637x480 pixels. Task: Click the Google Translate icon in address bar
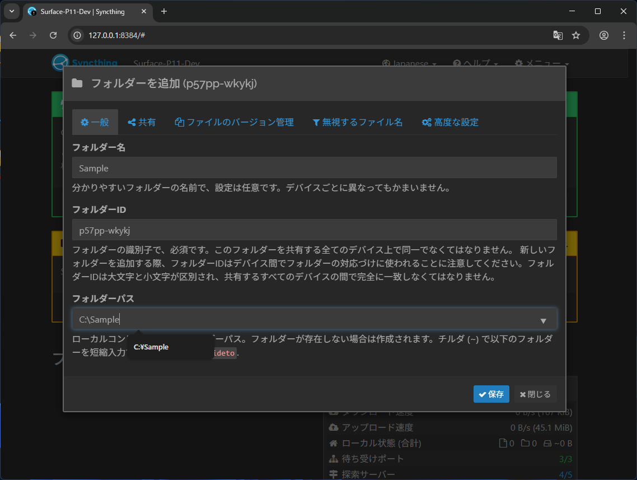pyautogui.click(x=558, y=35)
